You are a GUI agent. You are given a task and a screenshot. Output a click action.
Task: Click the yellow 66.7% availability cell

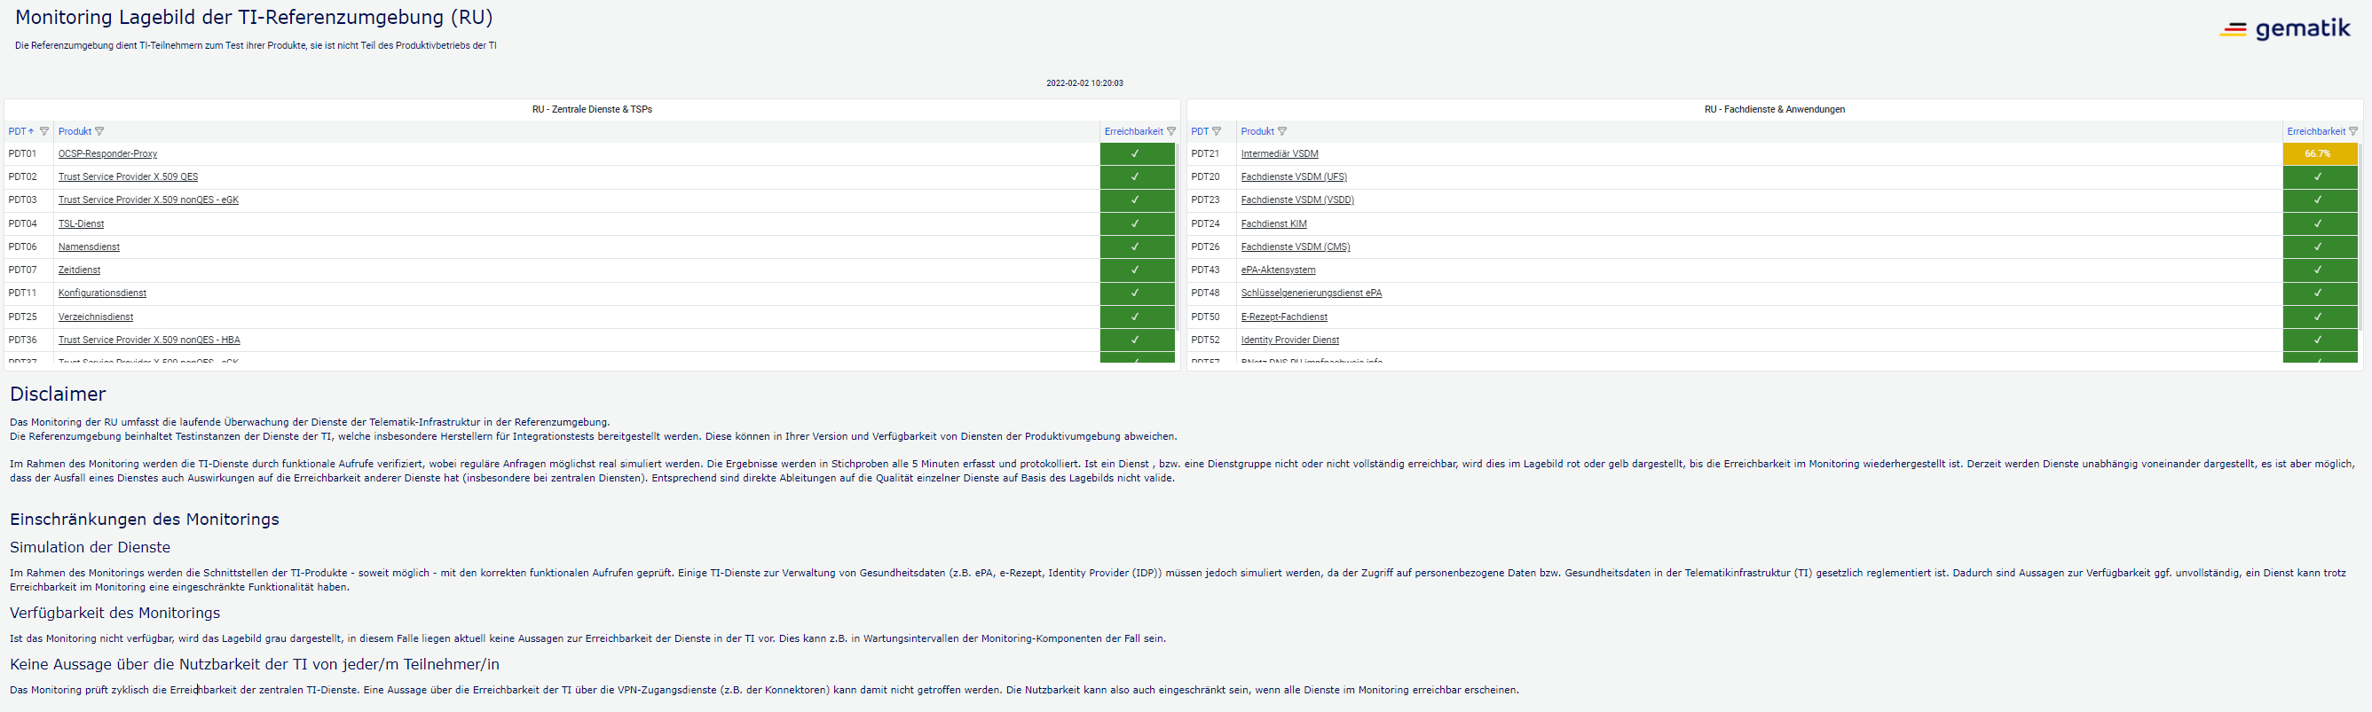coord(2319,153)
